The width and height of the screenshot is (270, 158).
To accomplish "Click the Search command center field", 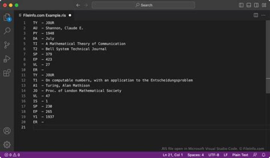I will point(144,5).
